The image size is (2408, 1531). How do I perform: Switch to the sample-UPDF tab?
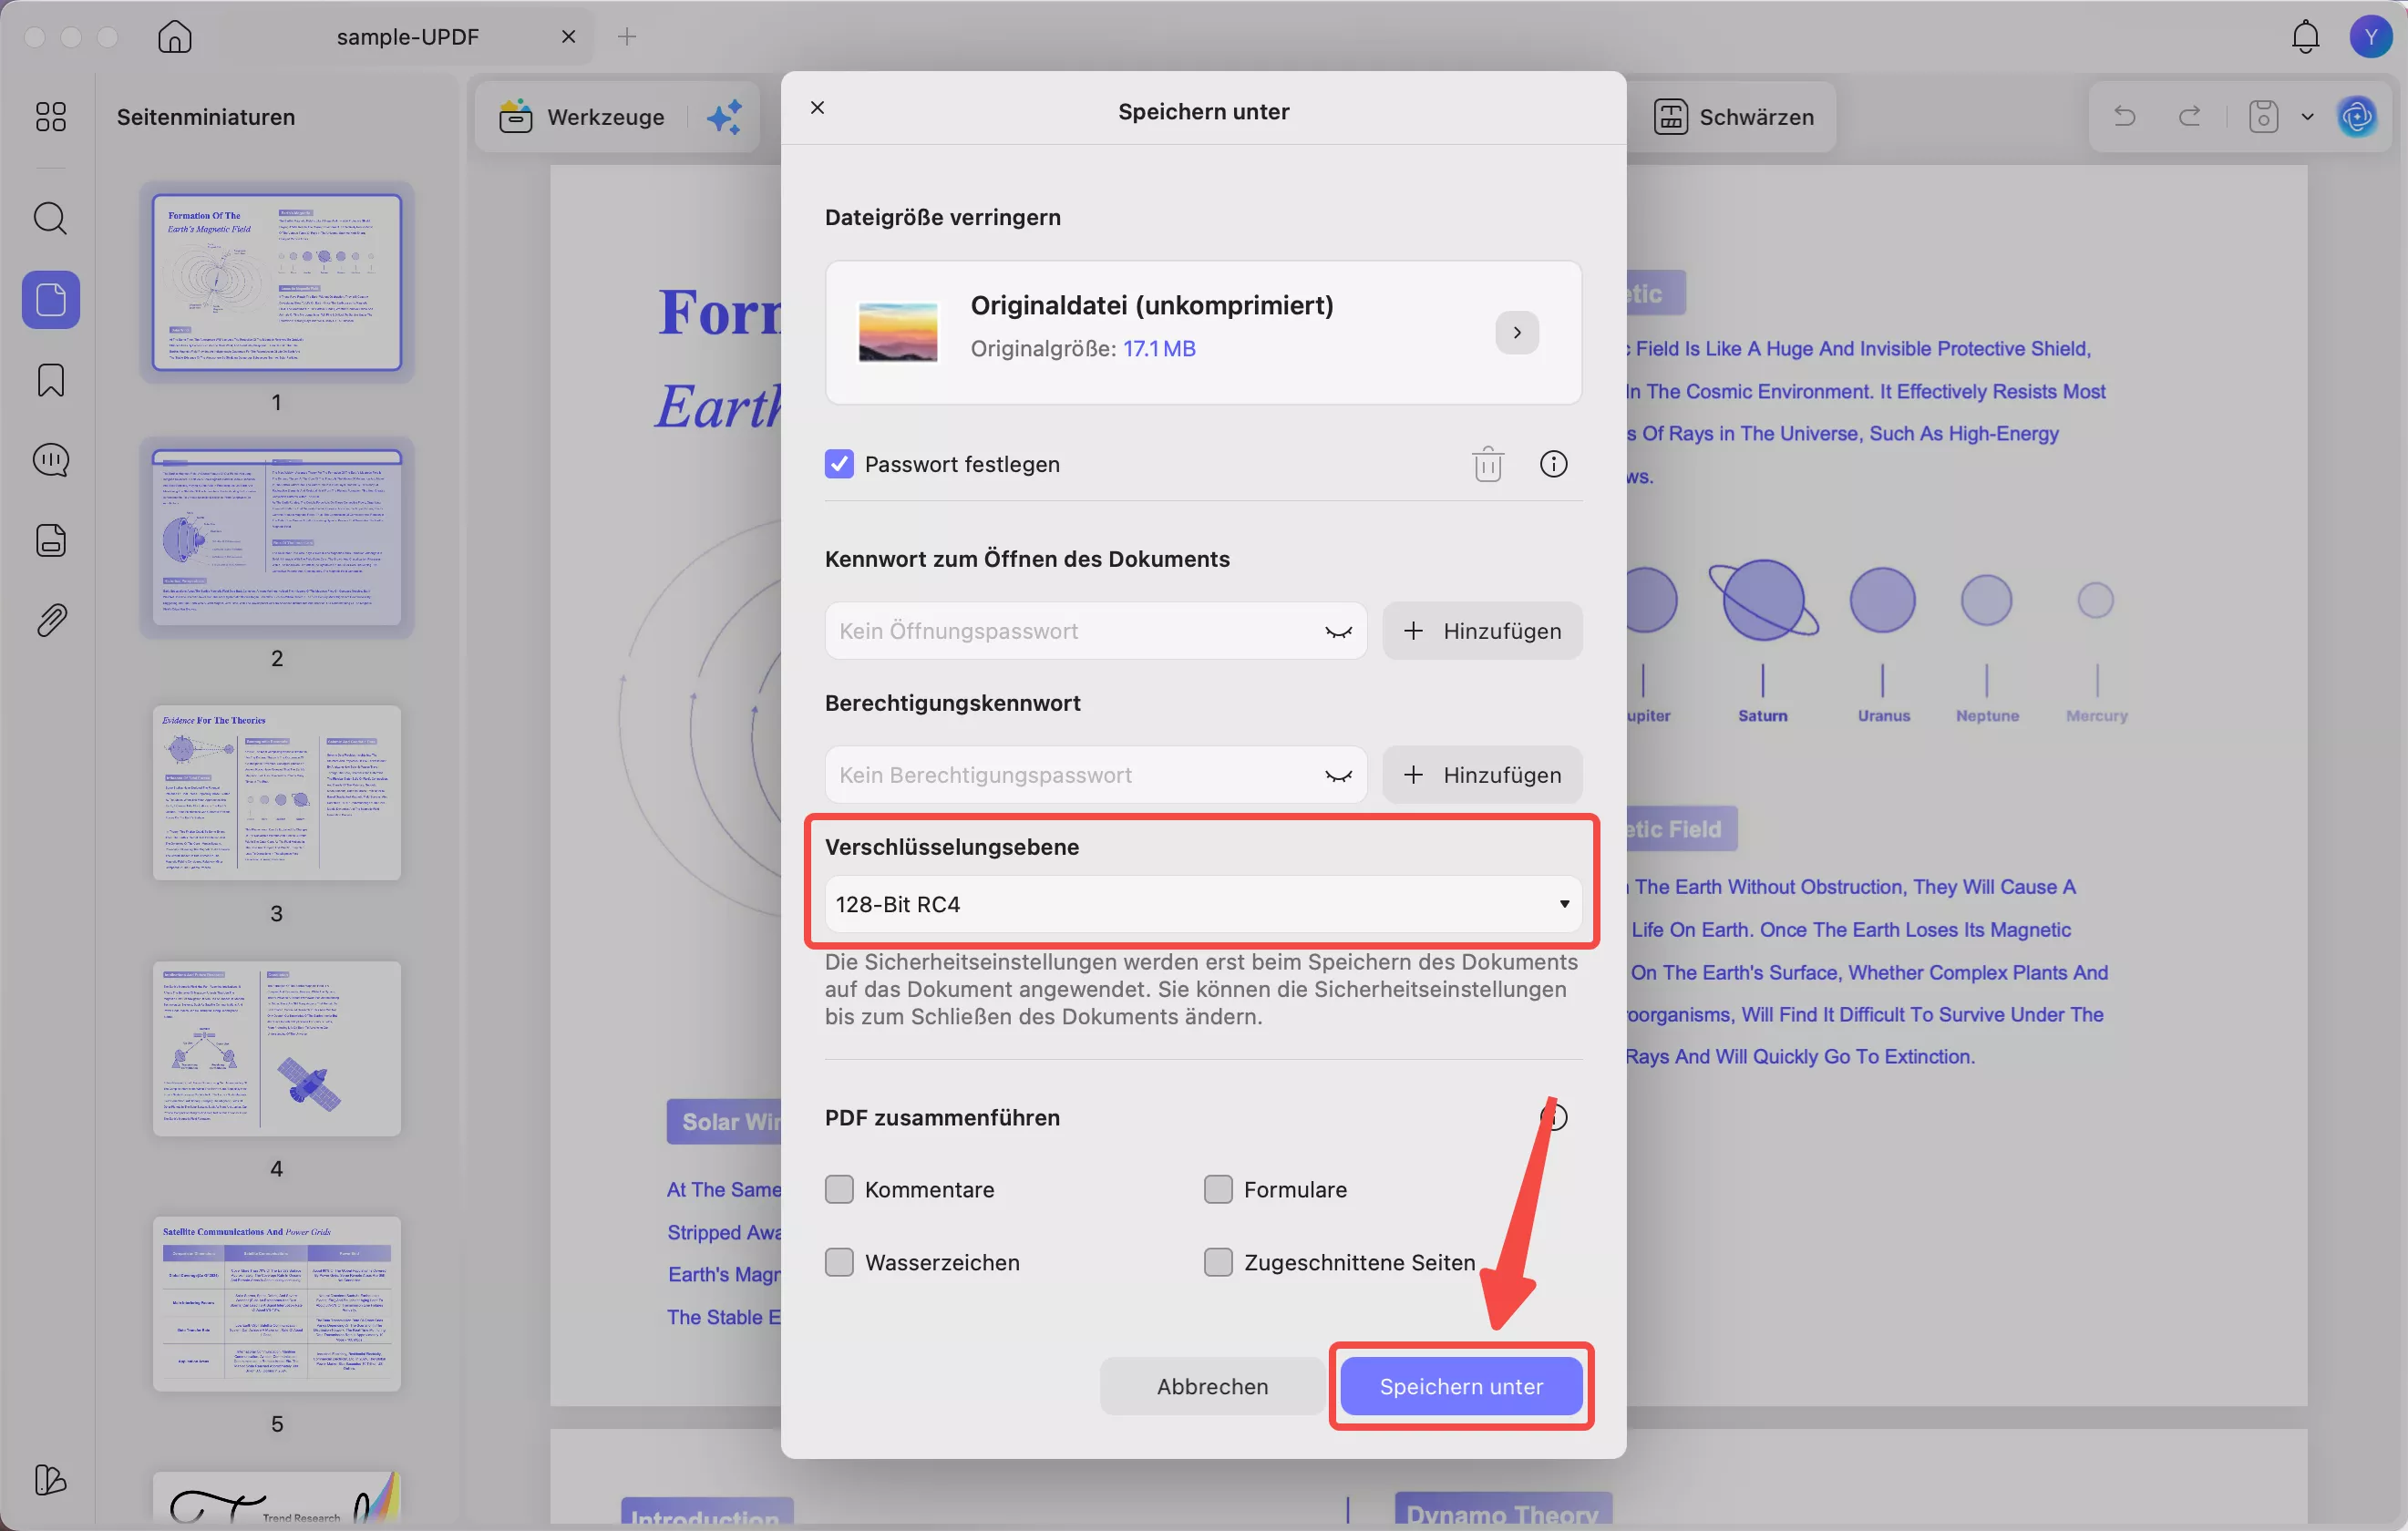click(x=406, y=36)
